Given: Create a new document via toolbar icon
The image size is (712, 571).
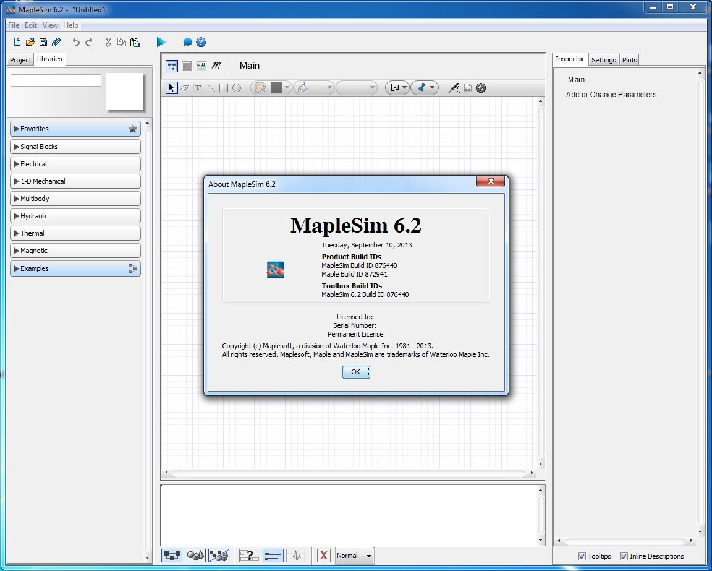Looking at the screenshot, I should click(x=17, y=42).
